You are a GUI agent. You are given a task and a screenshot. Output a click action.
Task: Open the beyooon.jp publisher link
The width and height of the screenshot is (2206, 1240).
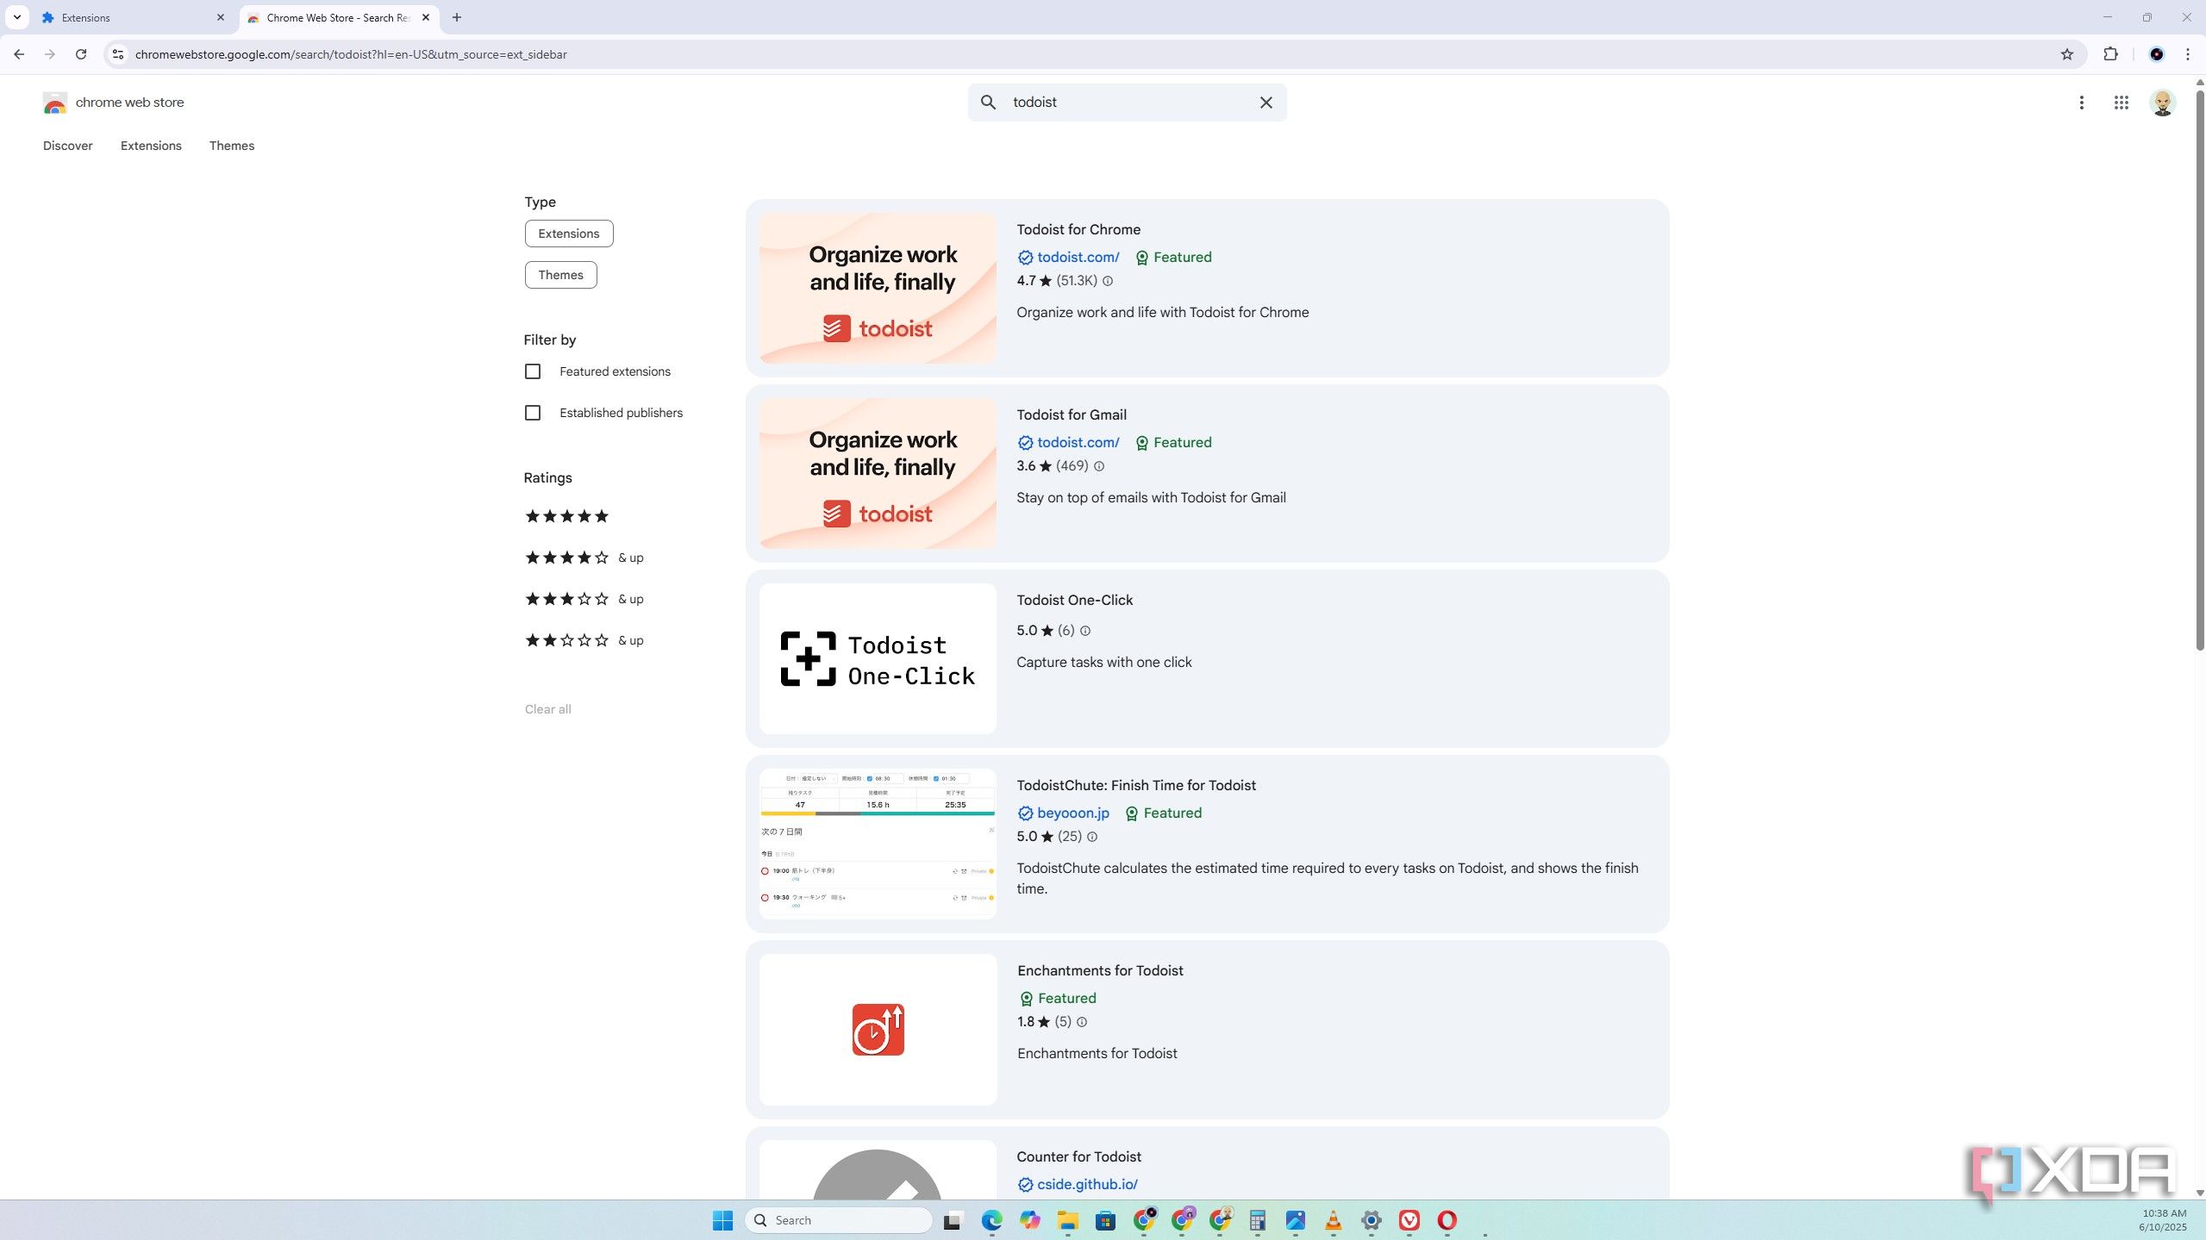[1072, 813]
